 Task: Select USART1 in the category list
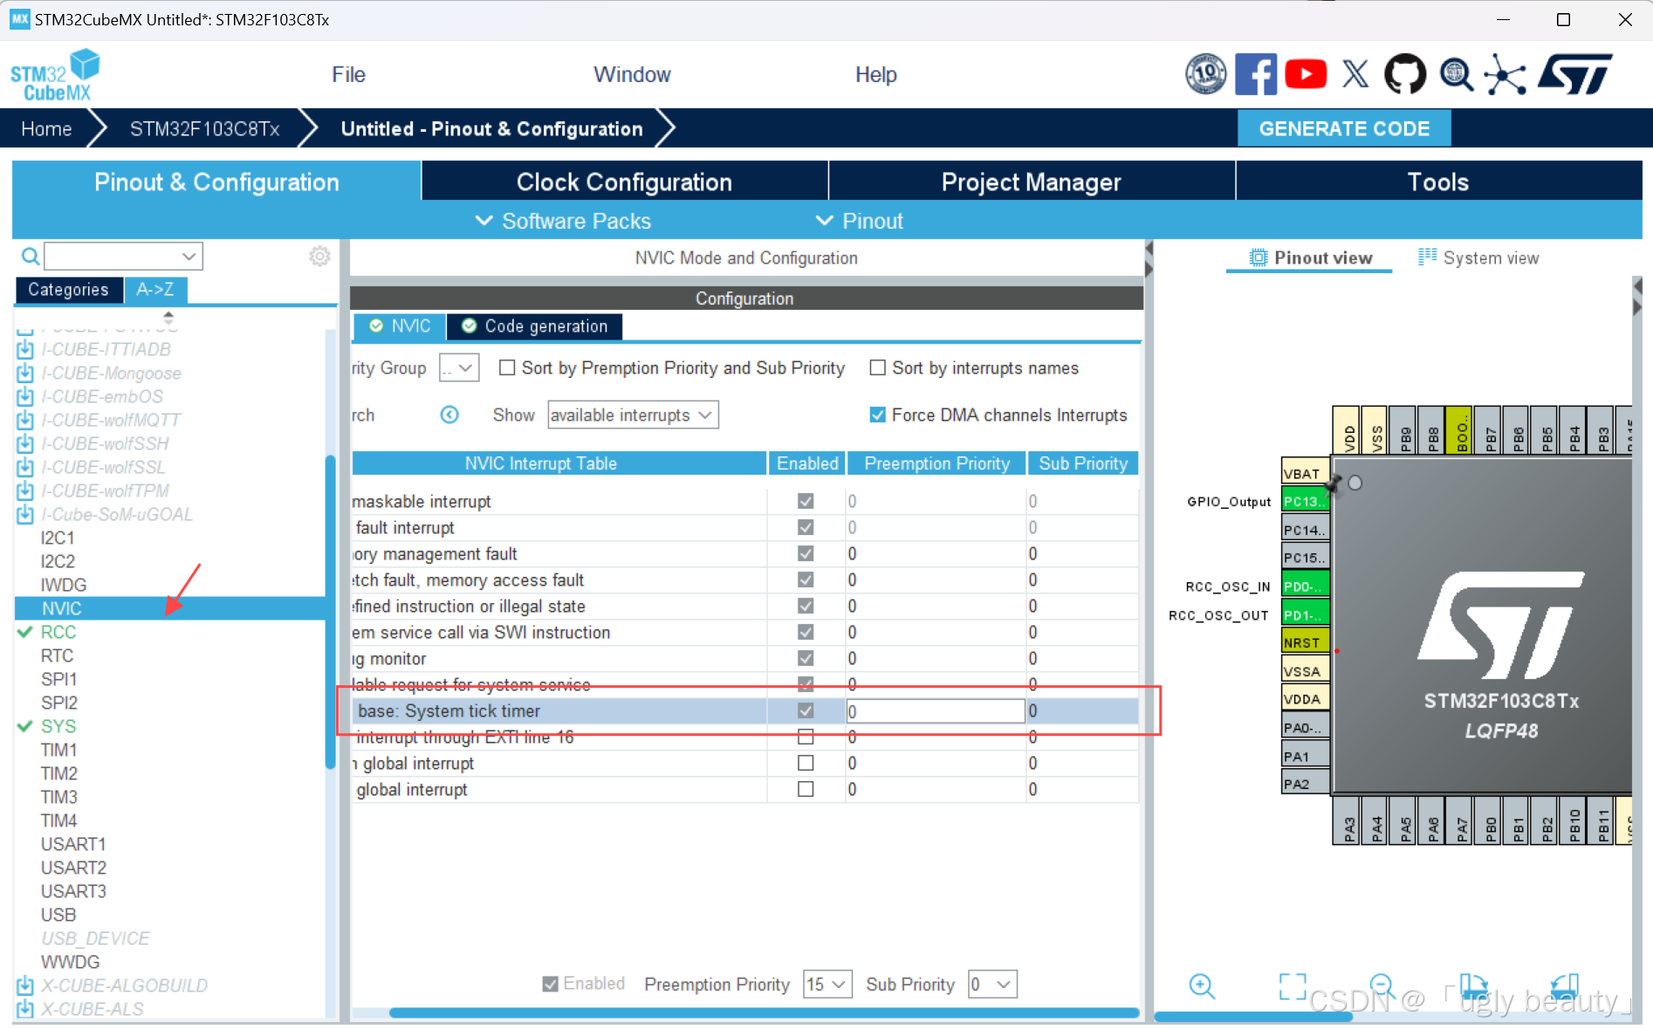(73, 844)
